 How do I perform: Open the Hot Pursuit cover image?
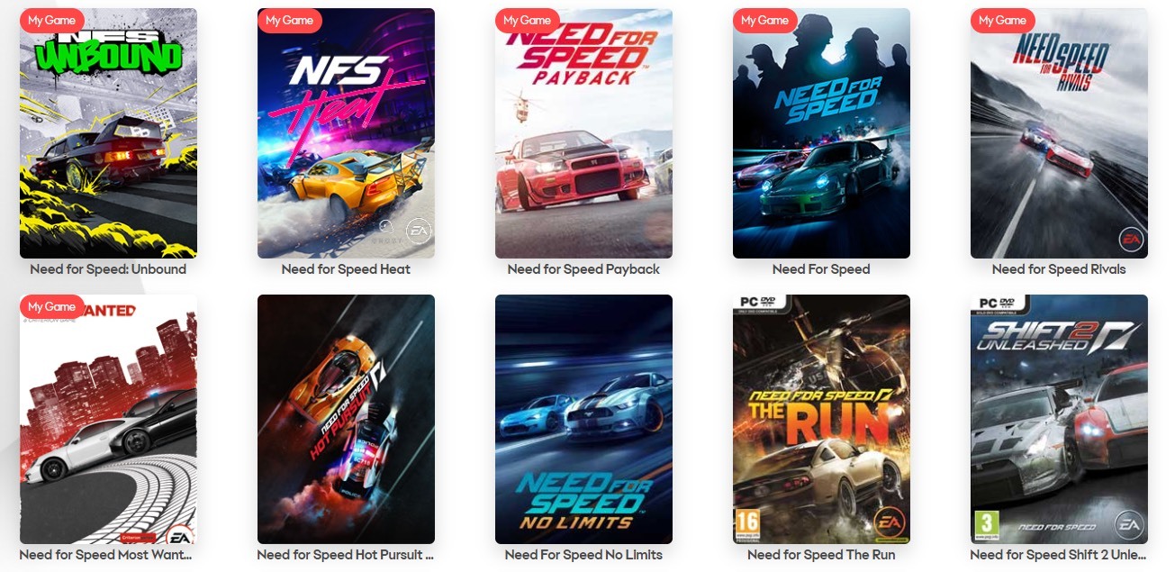tap(346, 419)
